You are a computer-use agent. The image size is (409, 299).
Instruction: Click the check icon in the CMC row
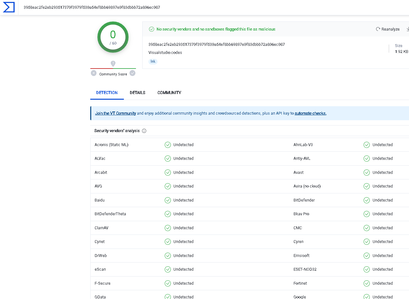(367, 228)
